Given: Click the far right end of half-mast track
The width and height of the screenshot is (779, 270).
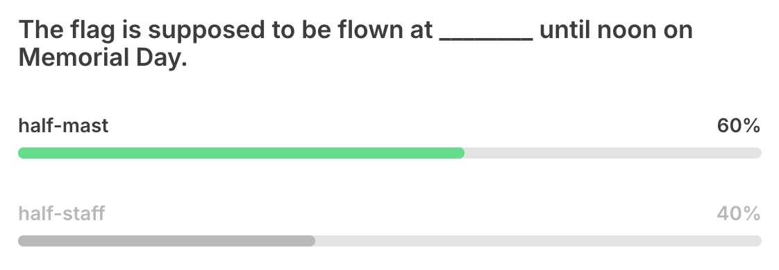Looking at the screenshot, I should (x=757, y=153).
